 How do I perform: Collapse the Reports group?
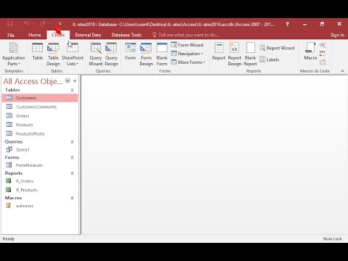pos(72,173)
